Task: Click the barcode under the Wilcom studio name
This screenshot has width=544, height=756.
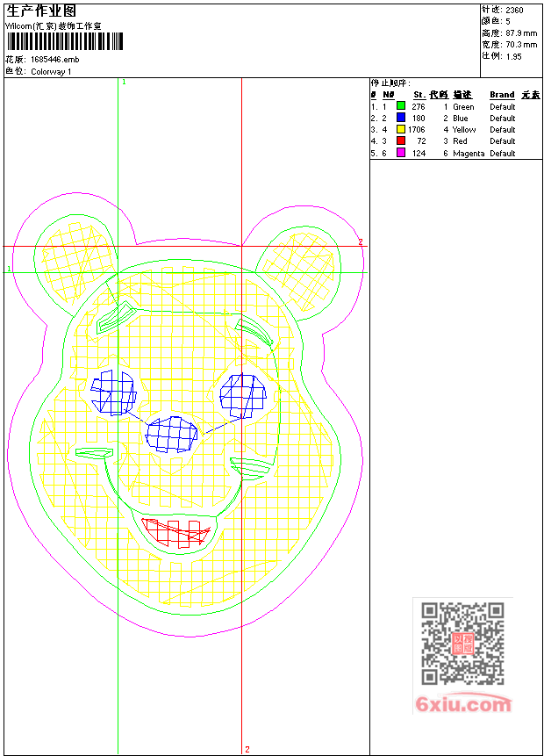Action: point(65,41)
